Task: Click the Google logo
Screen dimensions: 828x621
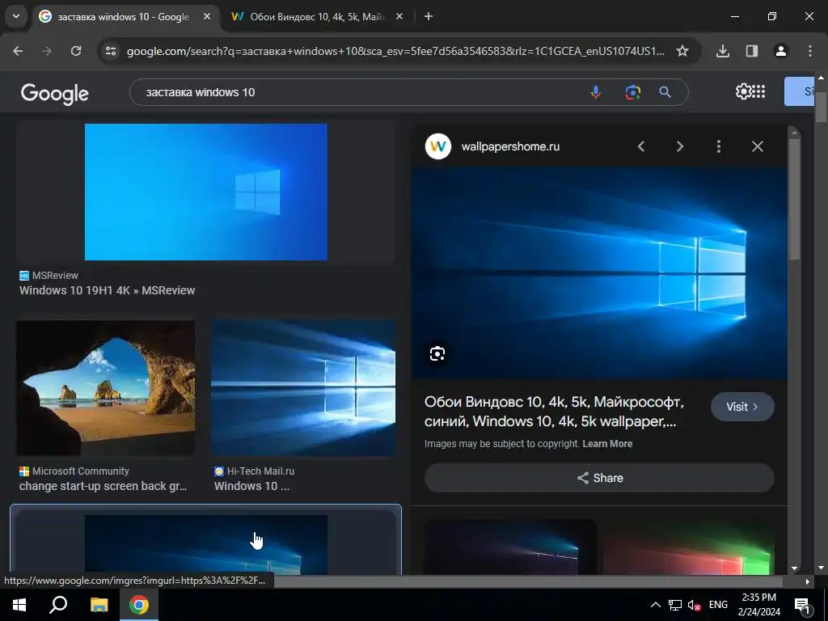Action: click(55, 94)
